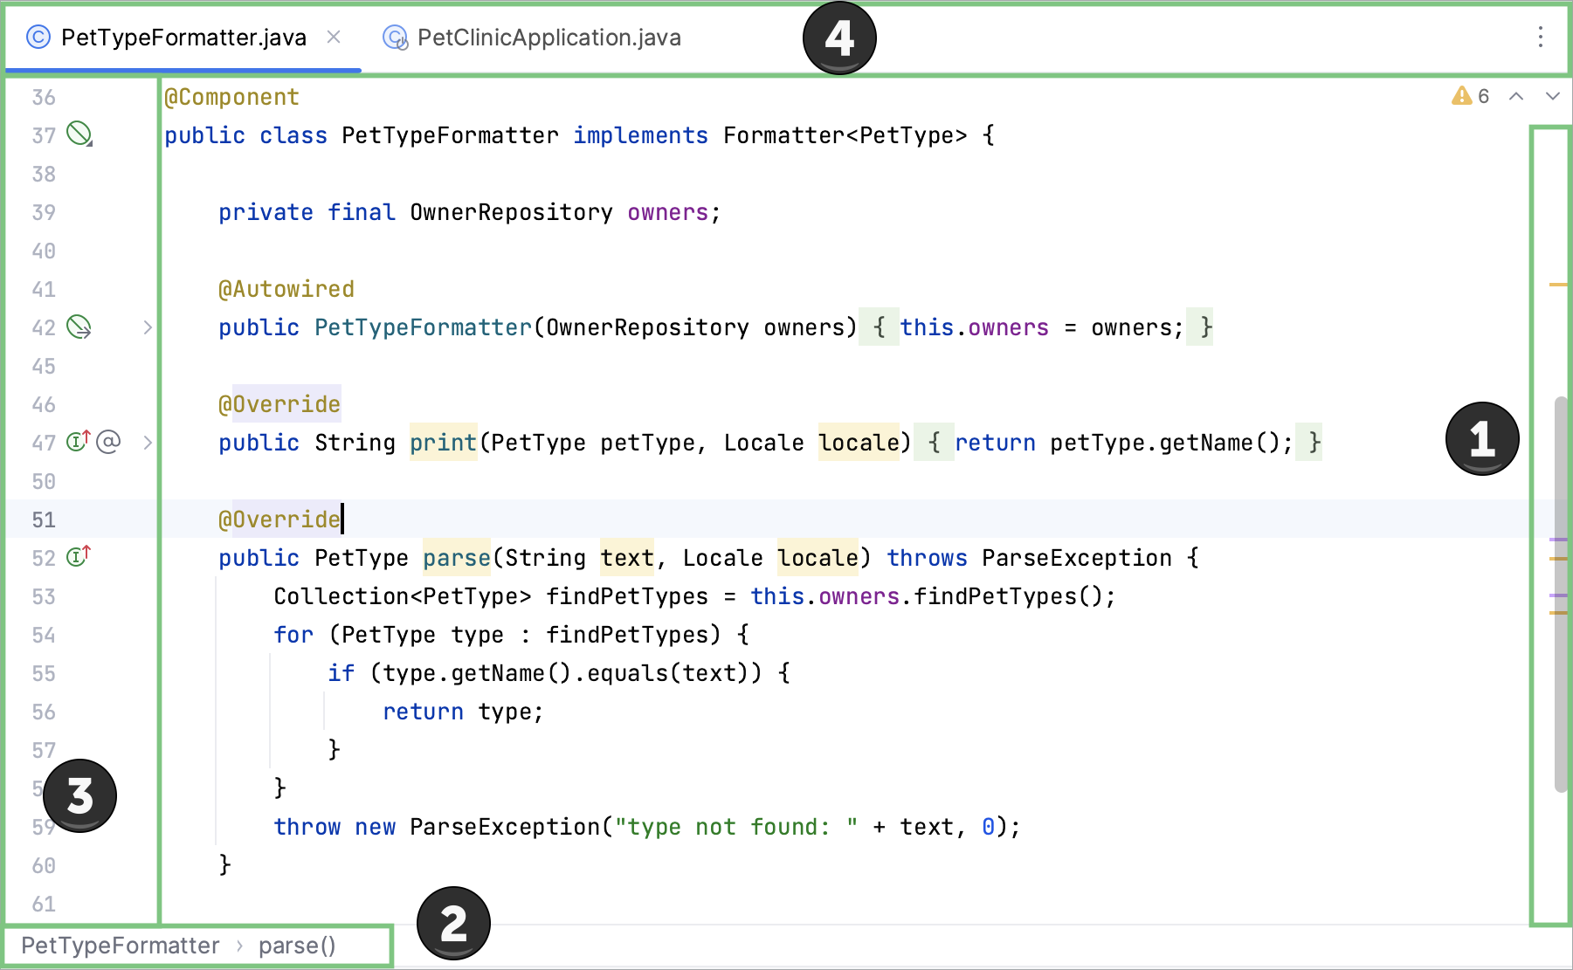Click the folded opening brace after print's locale parameter
This screenshot has height=970, width=1573.
tap(934, 443)
